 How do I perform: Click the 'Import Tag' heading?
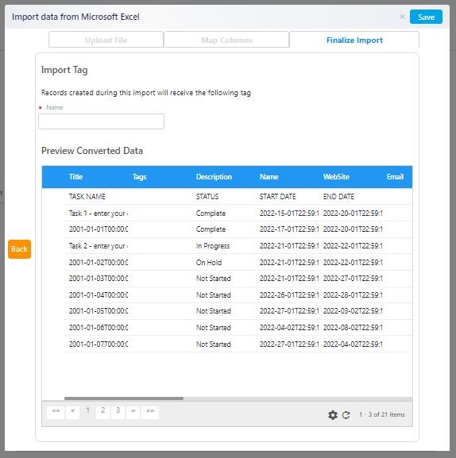point(64,70)
